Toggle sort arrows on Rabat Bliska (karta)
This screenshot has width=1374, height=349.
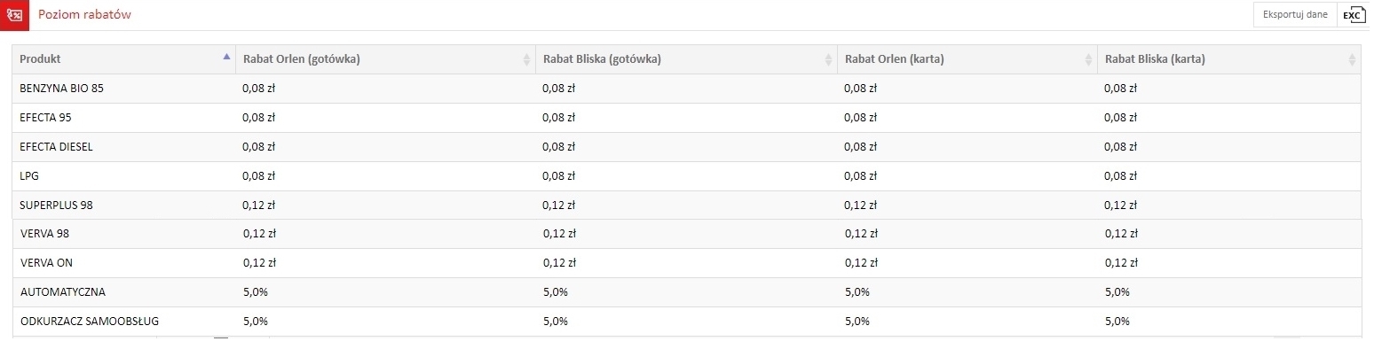[1352, 59]
